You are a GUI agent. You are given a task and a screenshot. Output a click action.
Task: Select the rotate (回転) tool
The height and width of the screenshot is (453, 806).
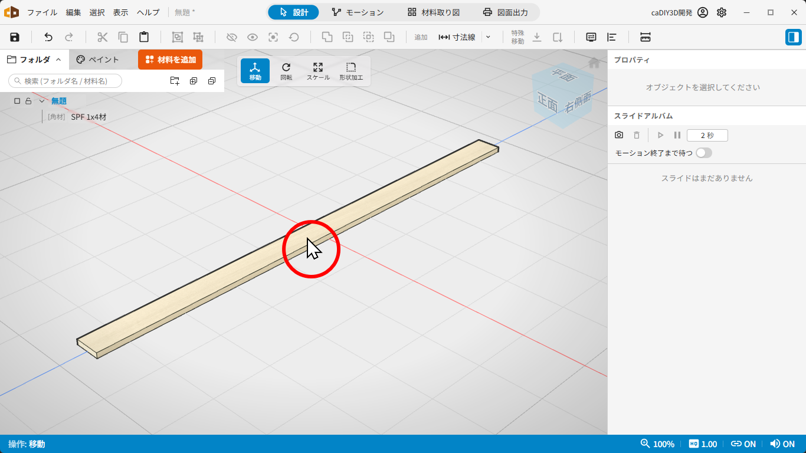point(286,71)
